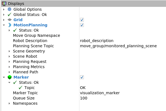Click the Global Options gear icon
The width and height of the screenshot is (166, 111).
pos(9,9)
